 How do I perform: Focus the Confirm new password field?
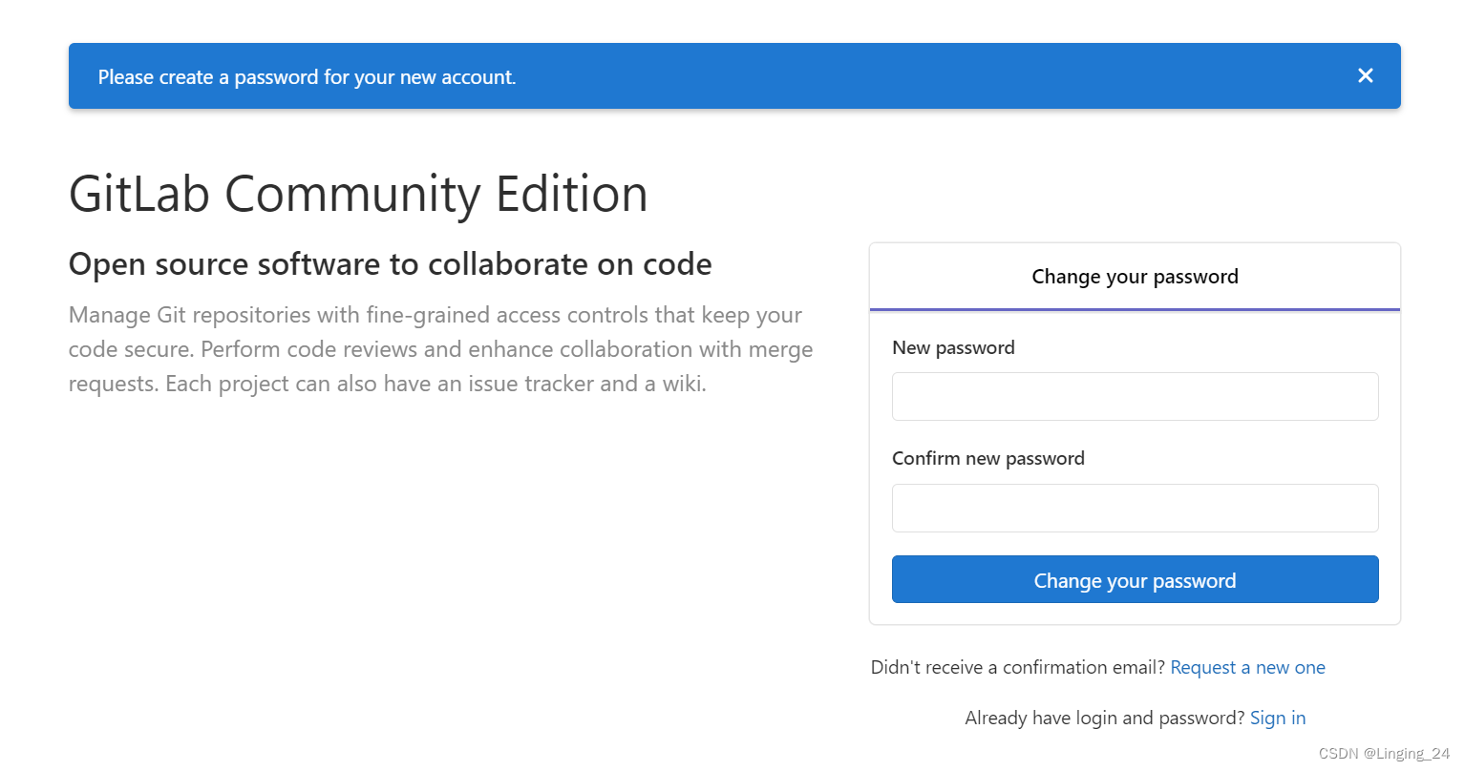[x=1135, y=508]
